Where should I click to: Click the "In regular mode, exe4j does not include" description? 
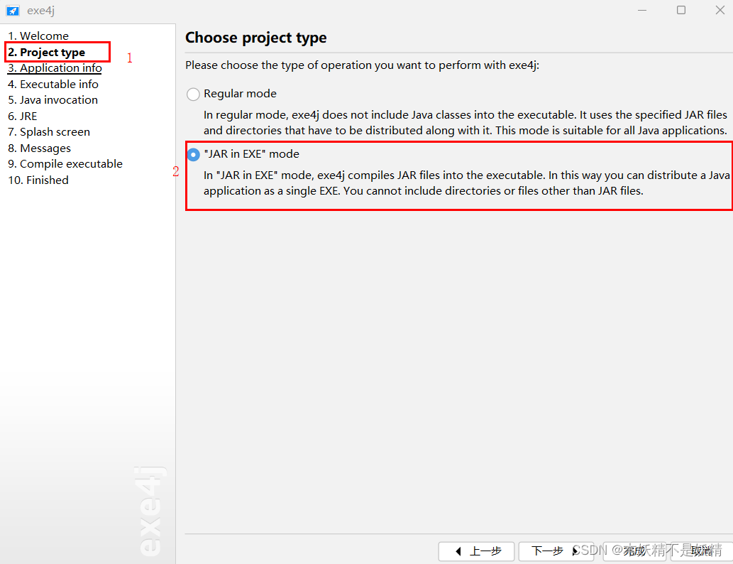465,123
